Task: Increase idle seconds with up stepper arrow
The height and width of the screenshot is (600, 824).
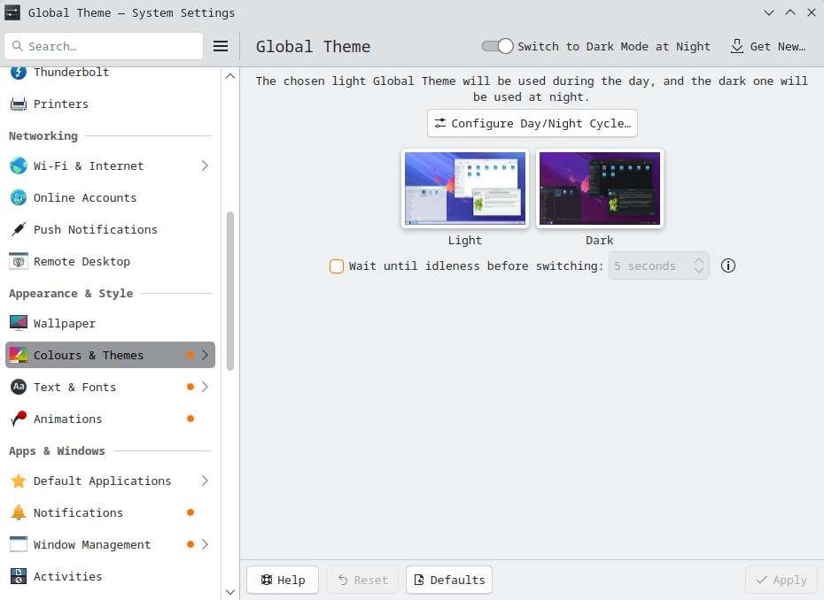Action: (x=699, y=260)
